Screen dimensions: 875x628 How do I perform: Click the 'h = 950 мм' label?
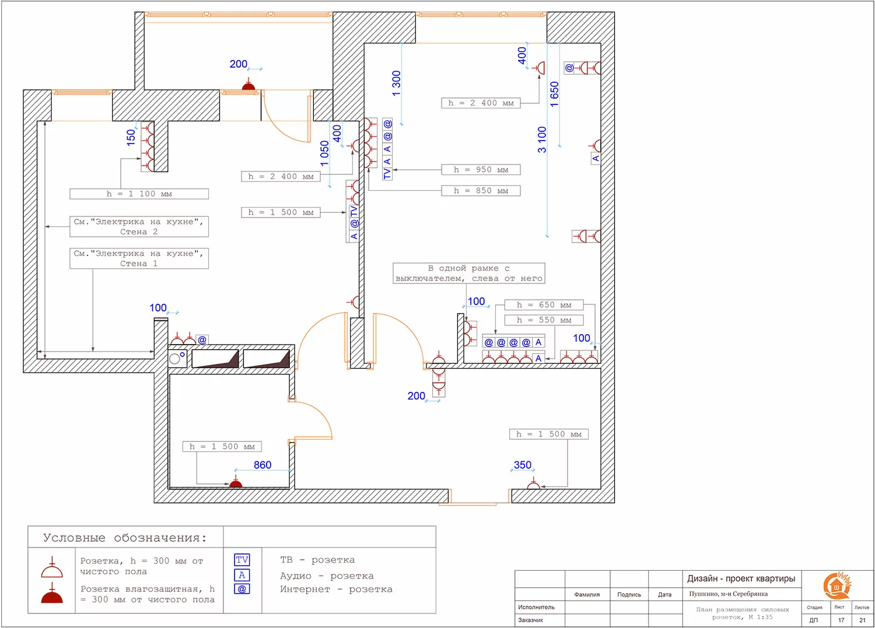pos(481,170)
